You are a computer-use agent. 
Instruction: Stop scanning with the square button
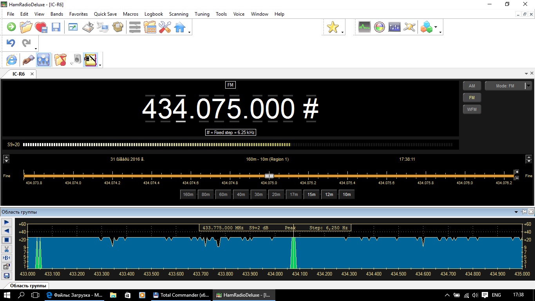tap(7, 240)
